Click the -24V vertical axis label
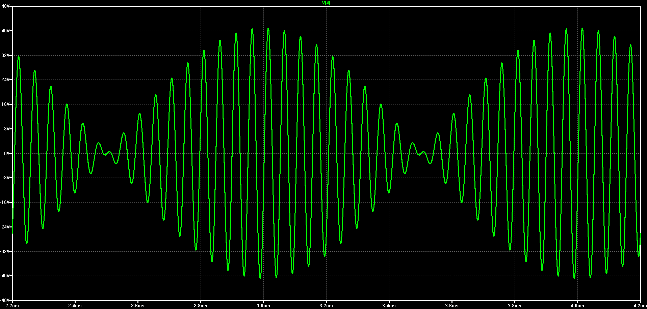 (5, 227)
